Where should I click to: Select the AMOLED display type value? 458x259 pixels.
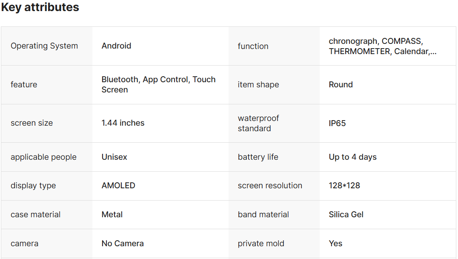(118, 186)
